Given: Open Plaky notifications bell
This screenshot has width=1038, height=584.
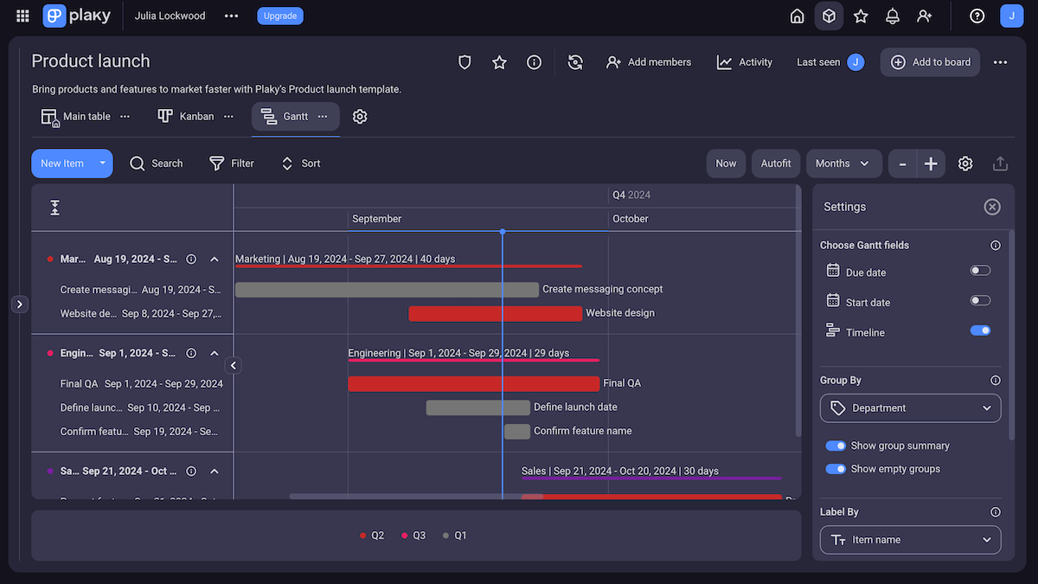Looking at the screenshot, I should tap(892, 16).
